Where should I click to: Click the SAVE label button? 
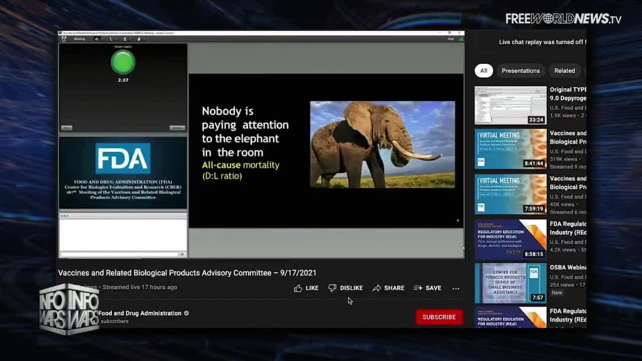tap(433, 288)
